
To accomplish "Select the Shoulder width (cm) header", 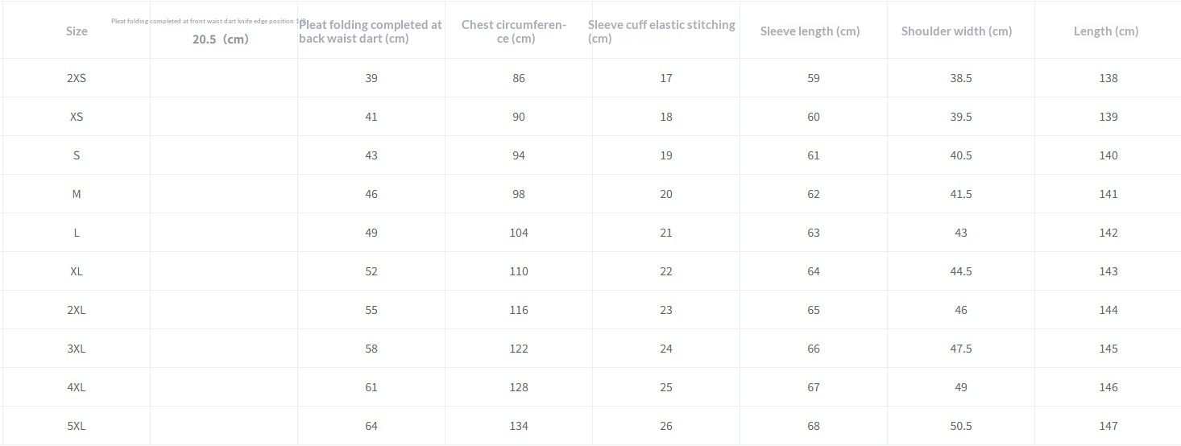I will (x=956, y=31).
